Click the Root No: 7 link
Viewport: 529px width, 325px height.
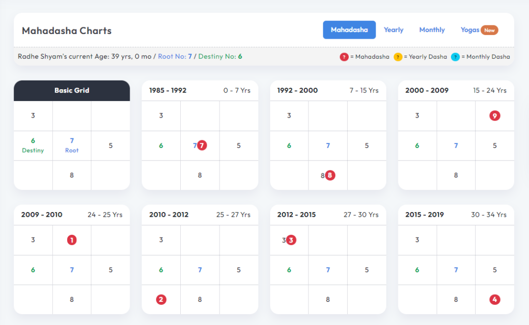coord(175,56)
